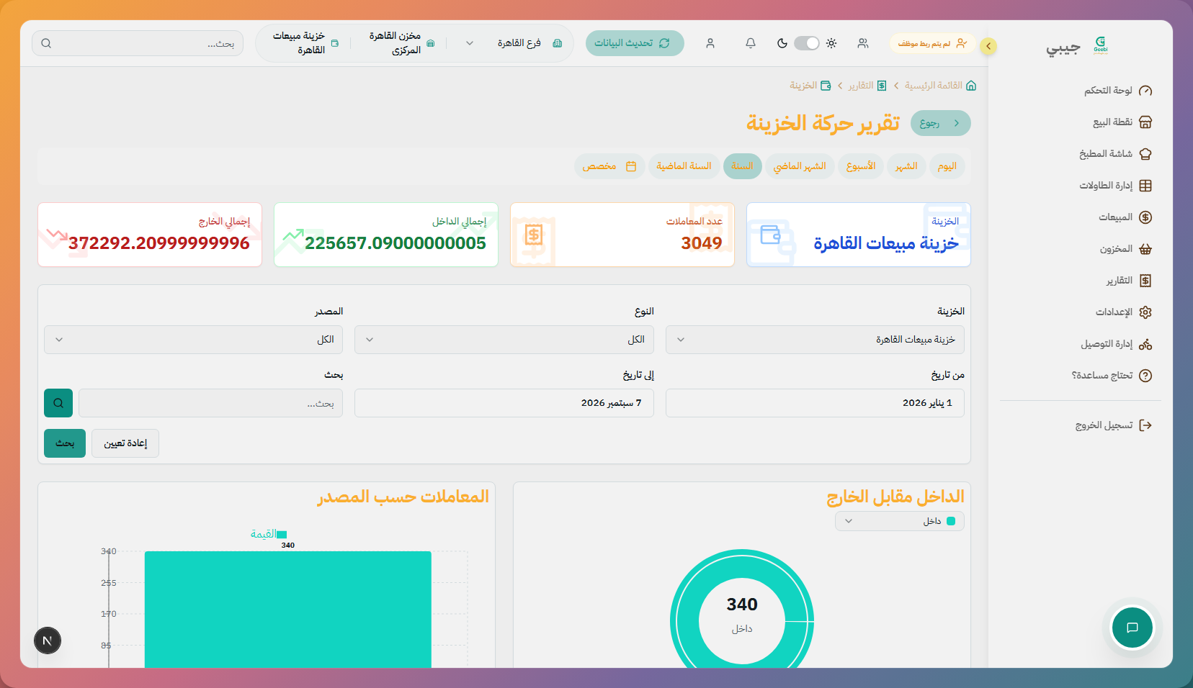Open النوع type dropdown
Image resolution: width=1193 pixels, height=688 pixels.
pyautogui.click(x=504, y=340)
